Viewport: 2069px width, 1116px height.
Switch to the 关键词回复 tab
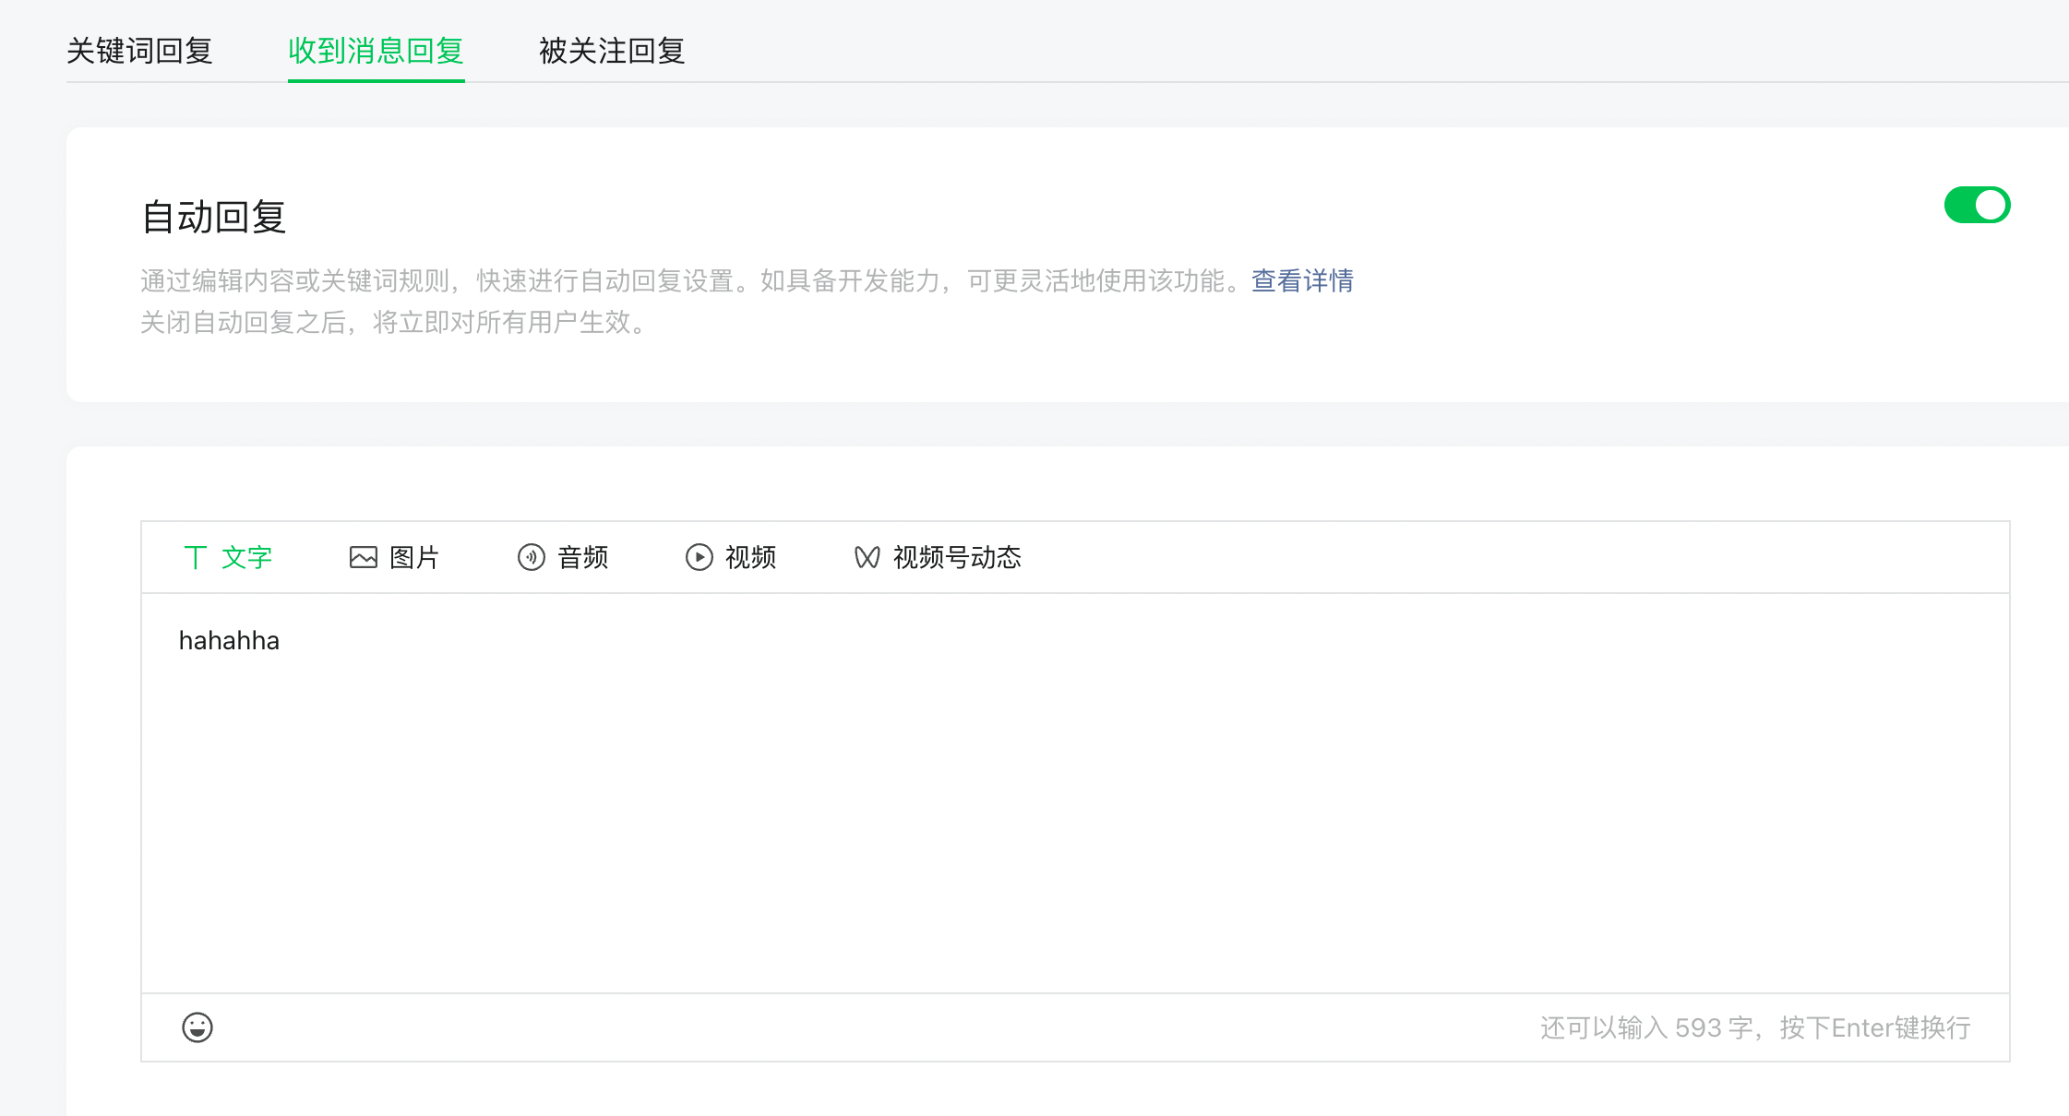pos(139,51)
